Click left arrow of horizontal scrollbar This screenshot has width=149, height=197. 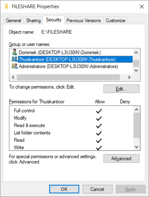click(x=13, y=77)
